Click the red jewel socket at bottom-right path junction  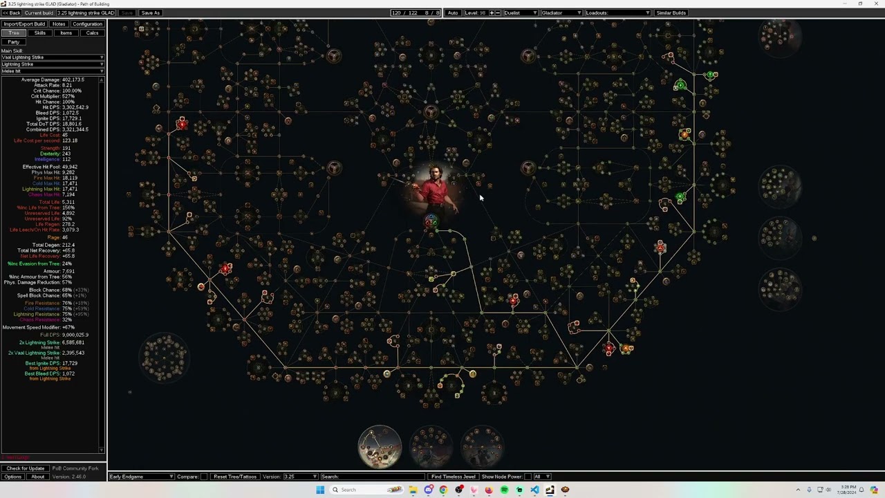click(608, 349)
